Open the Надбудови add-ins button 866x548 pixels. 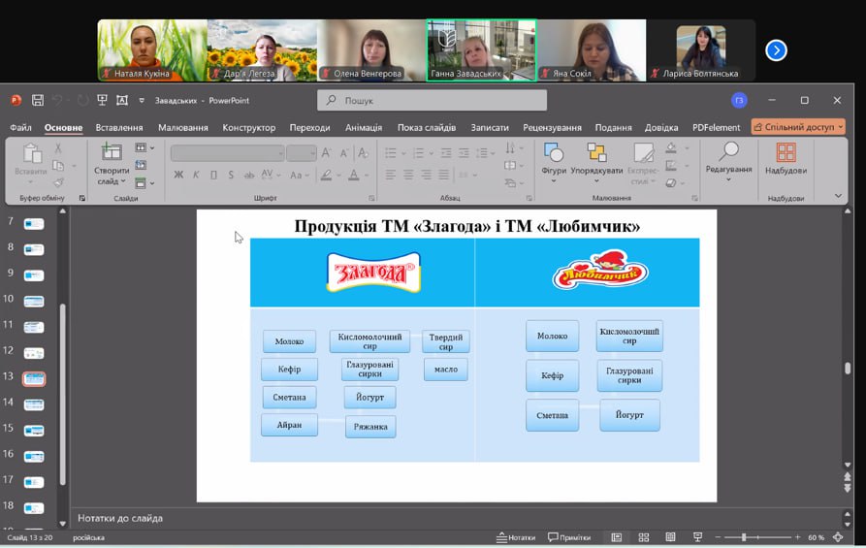click(x=786, y=159)
